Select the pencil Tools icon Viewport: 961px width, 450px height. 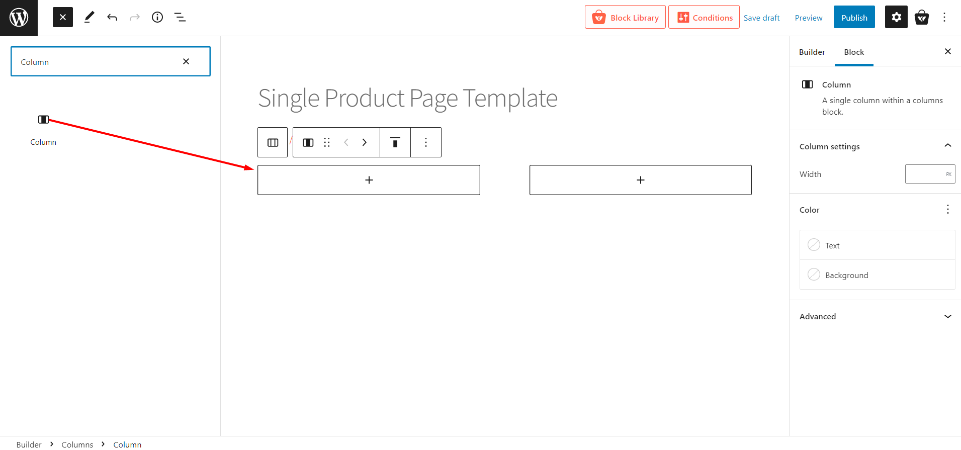point(89,17)
